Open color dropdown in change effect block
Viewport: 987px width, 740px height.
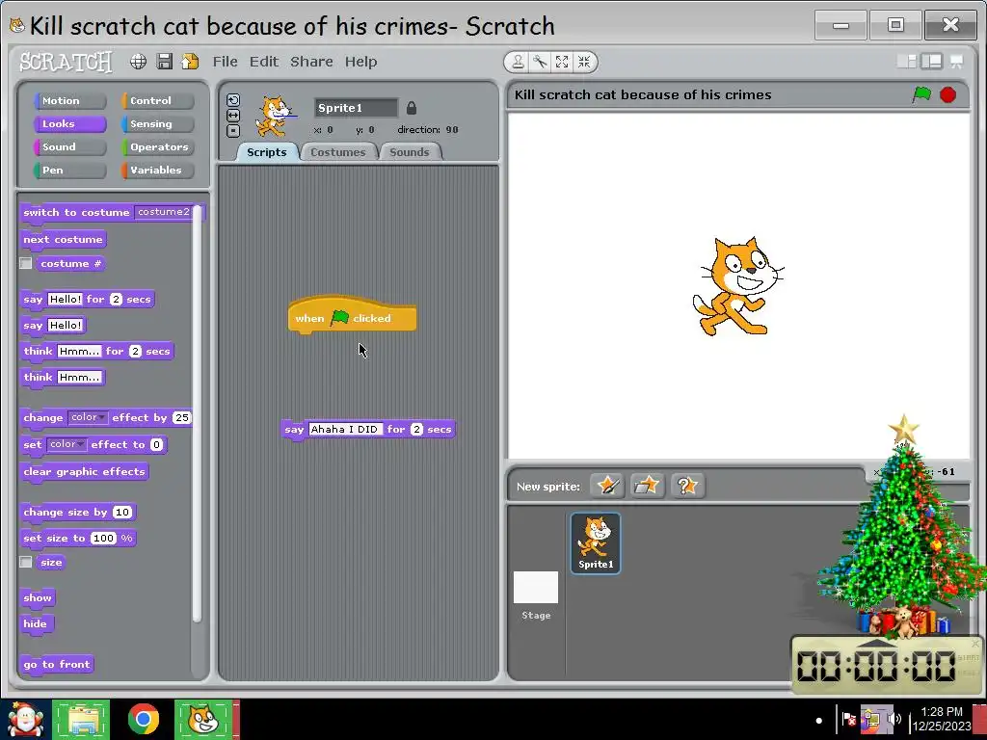88,417
